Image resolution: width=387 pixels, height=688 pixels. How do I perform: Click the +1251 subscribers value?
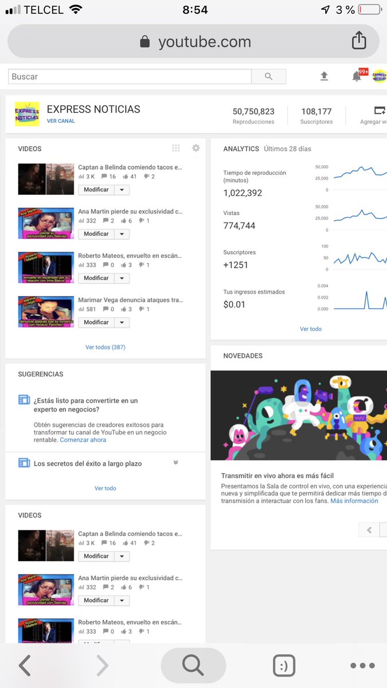tap(236, 265)
